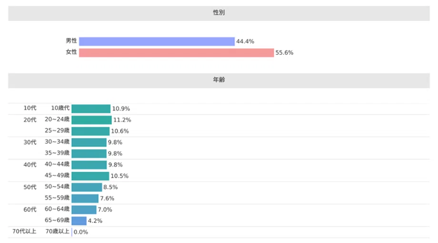
Task: Select the 60~64歳 bar
Action: pyautogui.click(x=84, y=210)
